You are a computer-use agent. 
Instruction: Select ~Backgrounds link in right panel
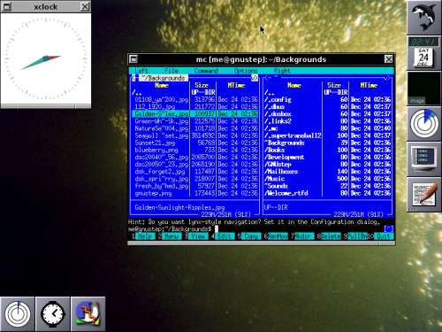pos(327,143)
